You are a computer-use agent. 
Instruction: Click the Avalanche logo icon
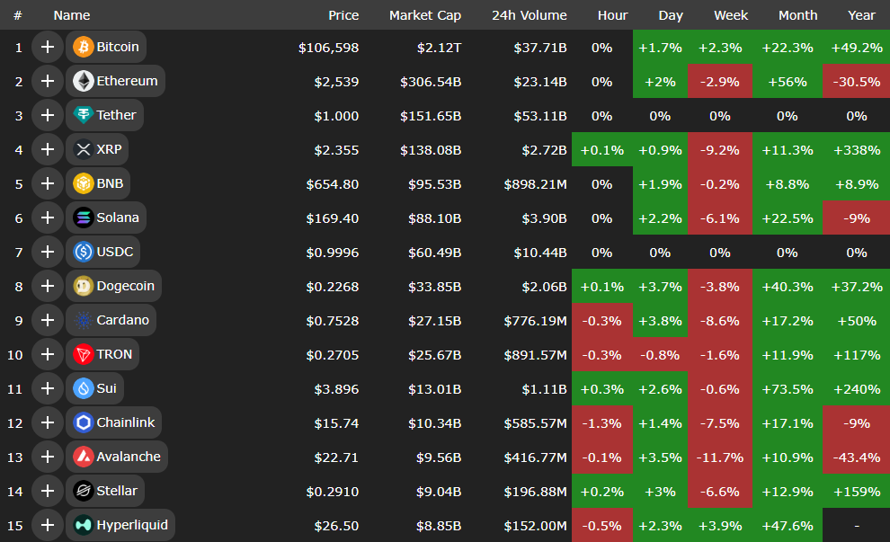click(84, 457)
